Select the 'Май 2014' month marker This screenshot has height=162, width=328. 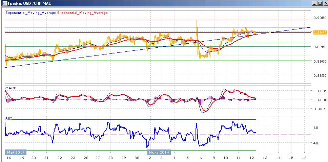(15, 152)
